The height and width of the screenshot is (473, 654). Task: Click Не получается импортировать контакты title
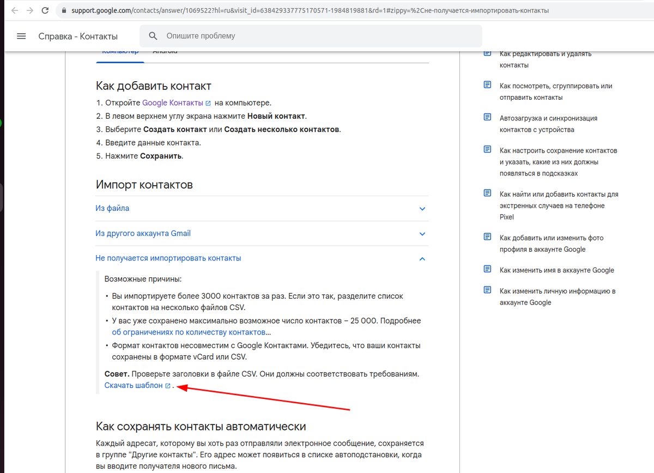[x=168, y=258]
